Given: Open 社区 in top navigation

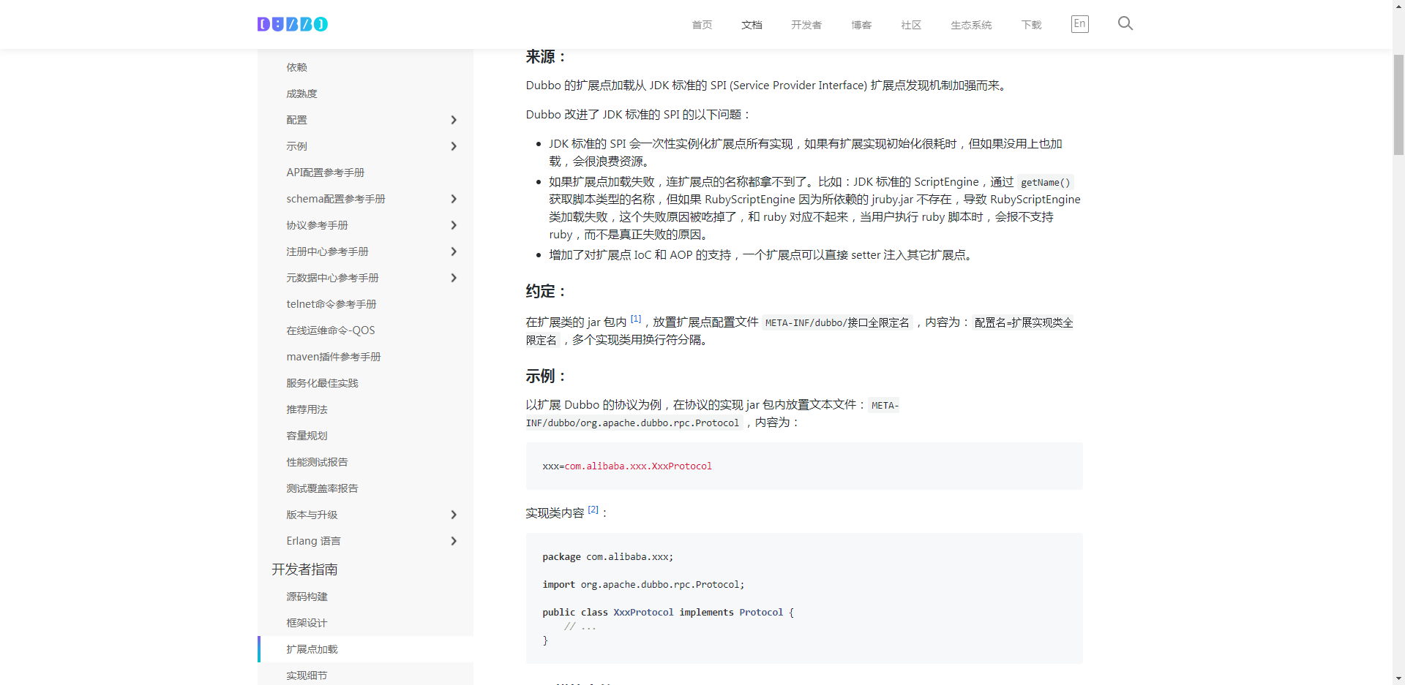Looking at the screenshot, I should (911, 25).
